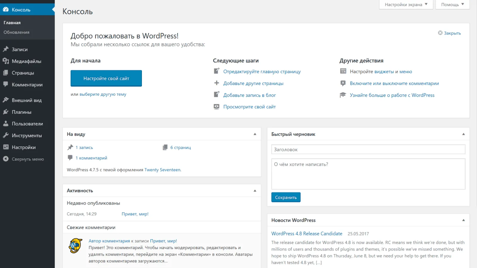This screenshot has width=477, height=268.
Task: Click the Закрыть link in welcome panel
Action: pyautogui.click(x=452, y=33)
